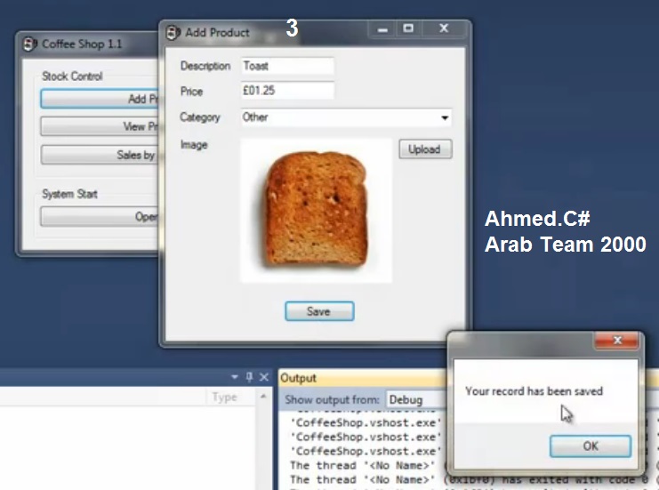Click the Stock Control group label
This screenshot has width=659, height=490.
point(72,76)
